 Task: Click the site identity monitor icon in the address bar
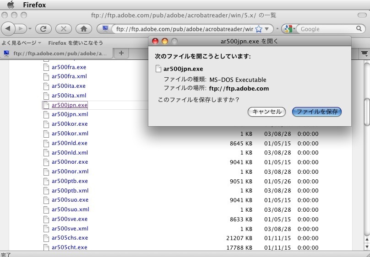(105, 29)
